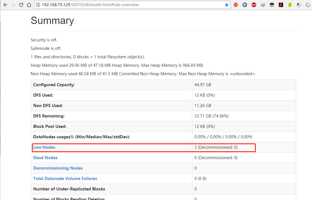Click the site information icon in address bar
Image resolution: width=312 pixels, height=200 pixels.
[38, 5]
